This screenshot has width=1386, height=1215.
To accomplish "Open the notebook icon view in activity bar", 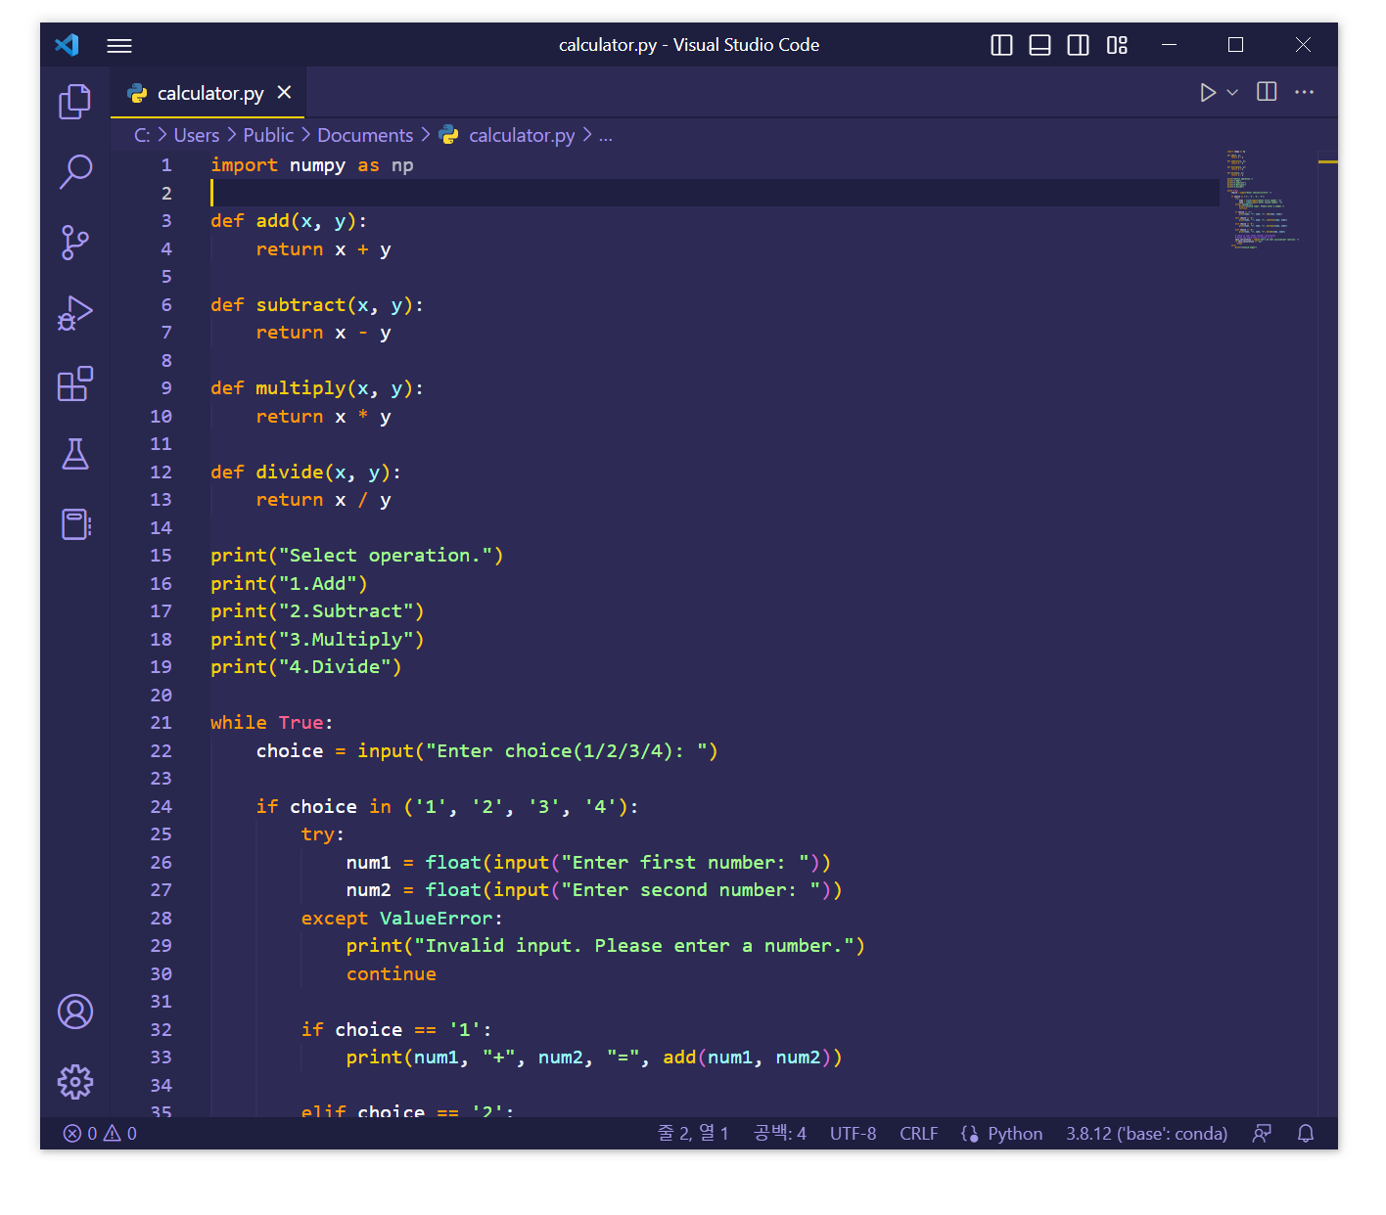I will click(75, 524).
